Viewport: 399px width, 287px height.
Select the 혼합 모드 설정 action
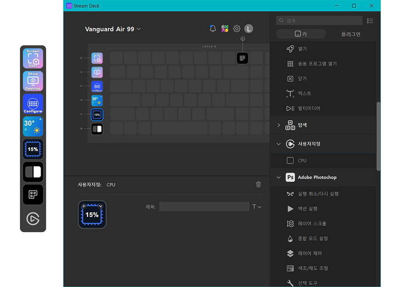coord(323,239)
